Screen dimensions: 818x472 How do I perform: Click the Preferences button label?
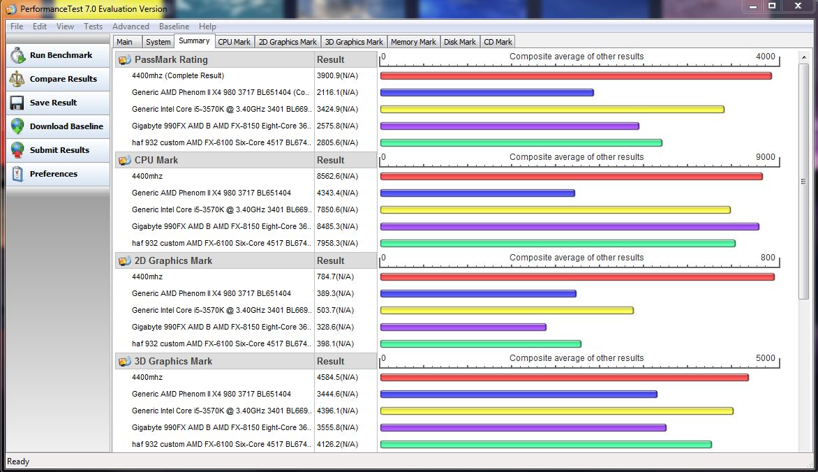click(x=53, y=174)
